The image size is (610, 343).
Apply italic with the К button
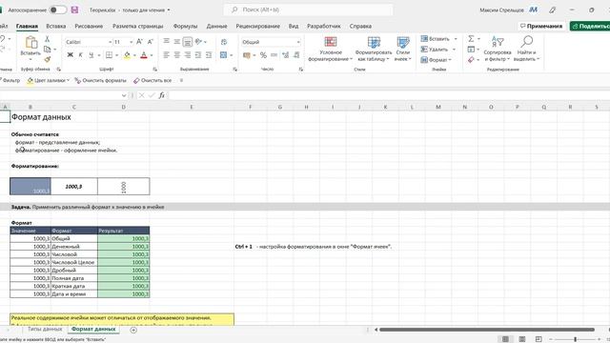(80, 55)
